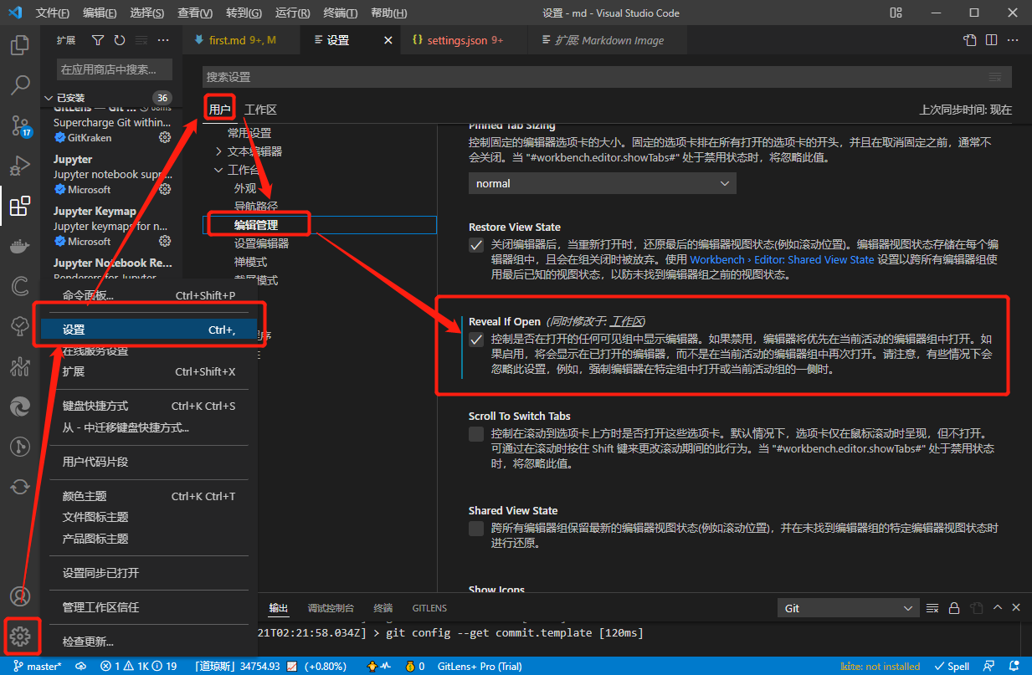
Task: Open the output channel dropdown showing Git
Action: [x=847, y=608]
